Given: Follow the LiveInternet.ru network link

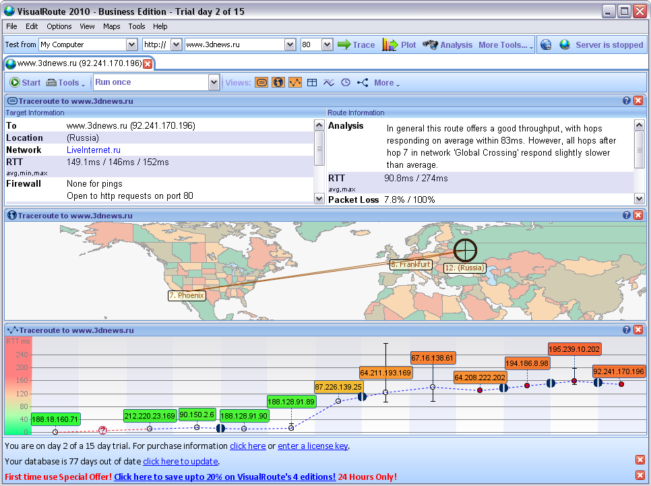Looking at the screenshot, I should [94, 150].
